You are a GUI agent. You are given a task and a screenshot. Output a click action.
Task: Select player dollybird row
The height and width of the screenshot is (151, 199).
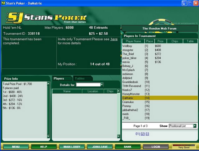click(160, 78)
